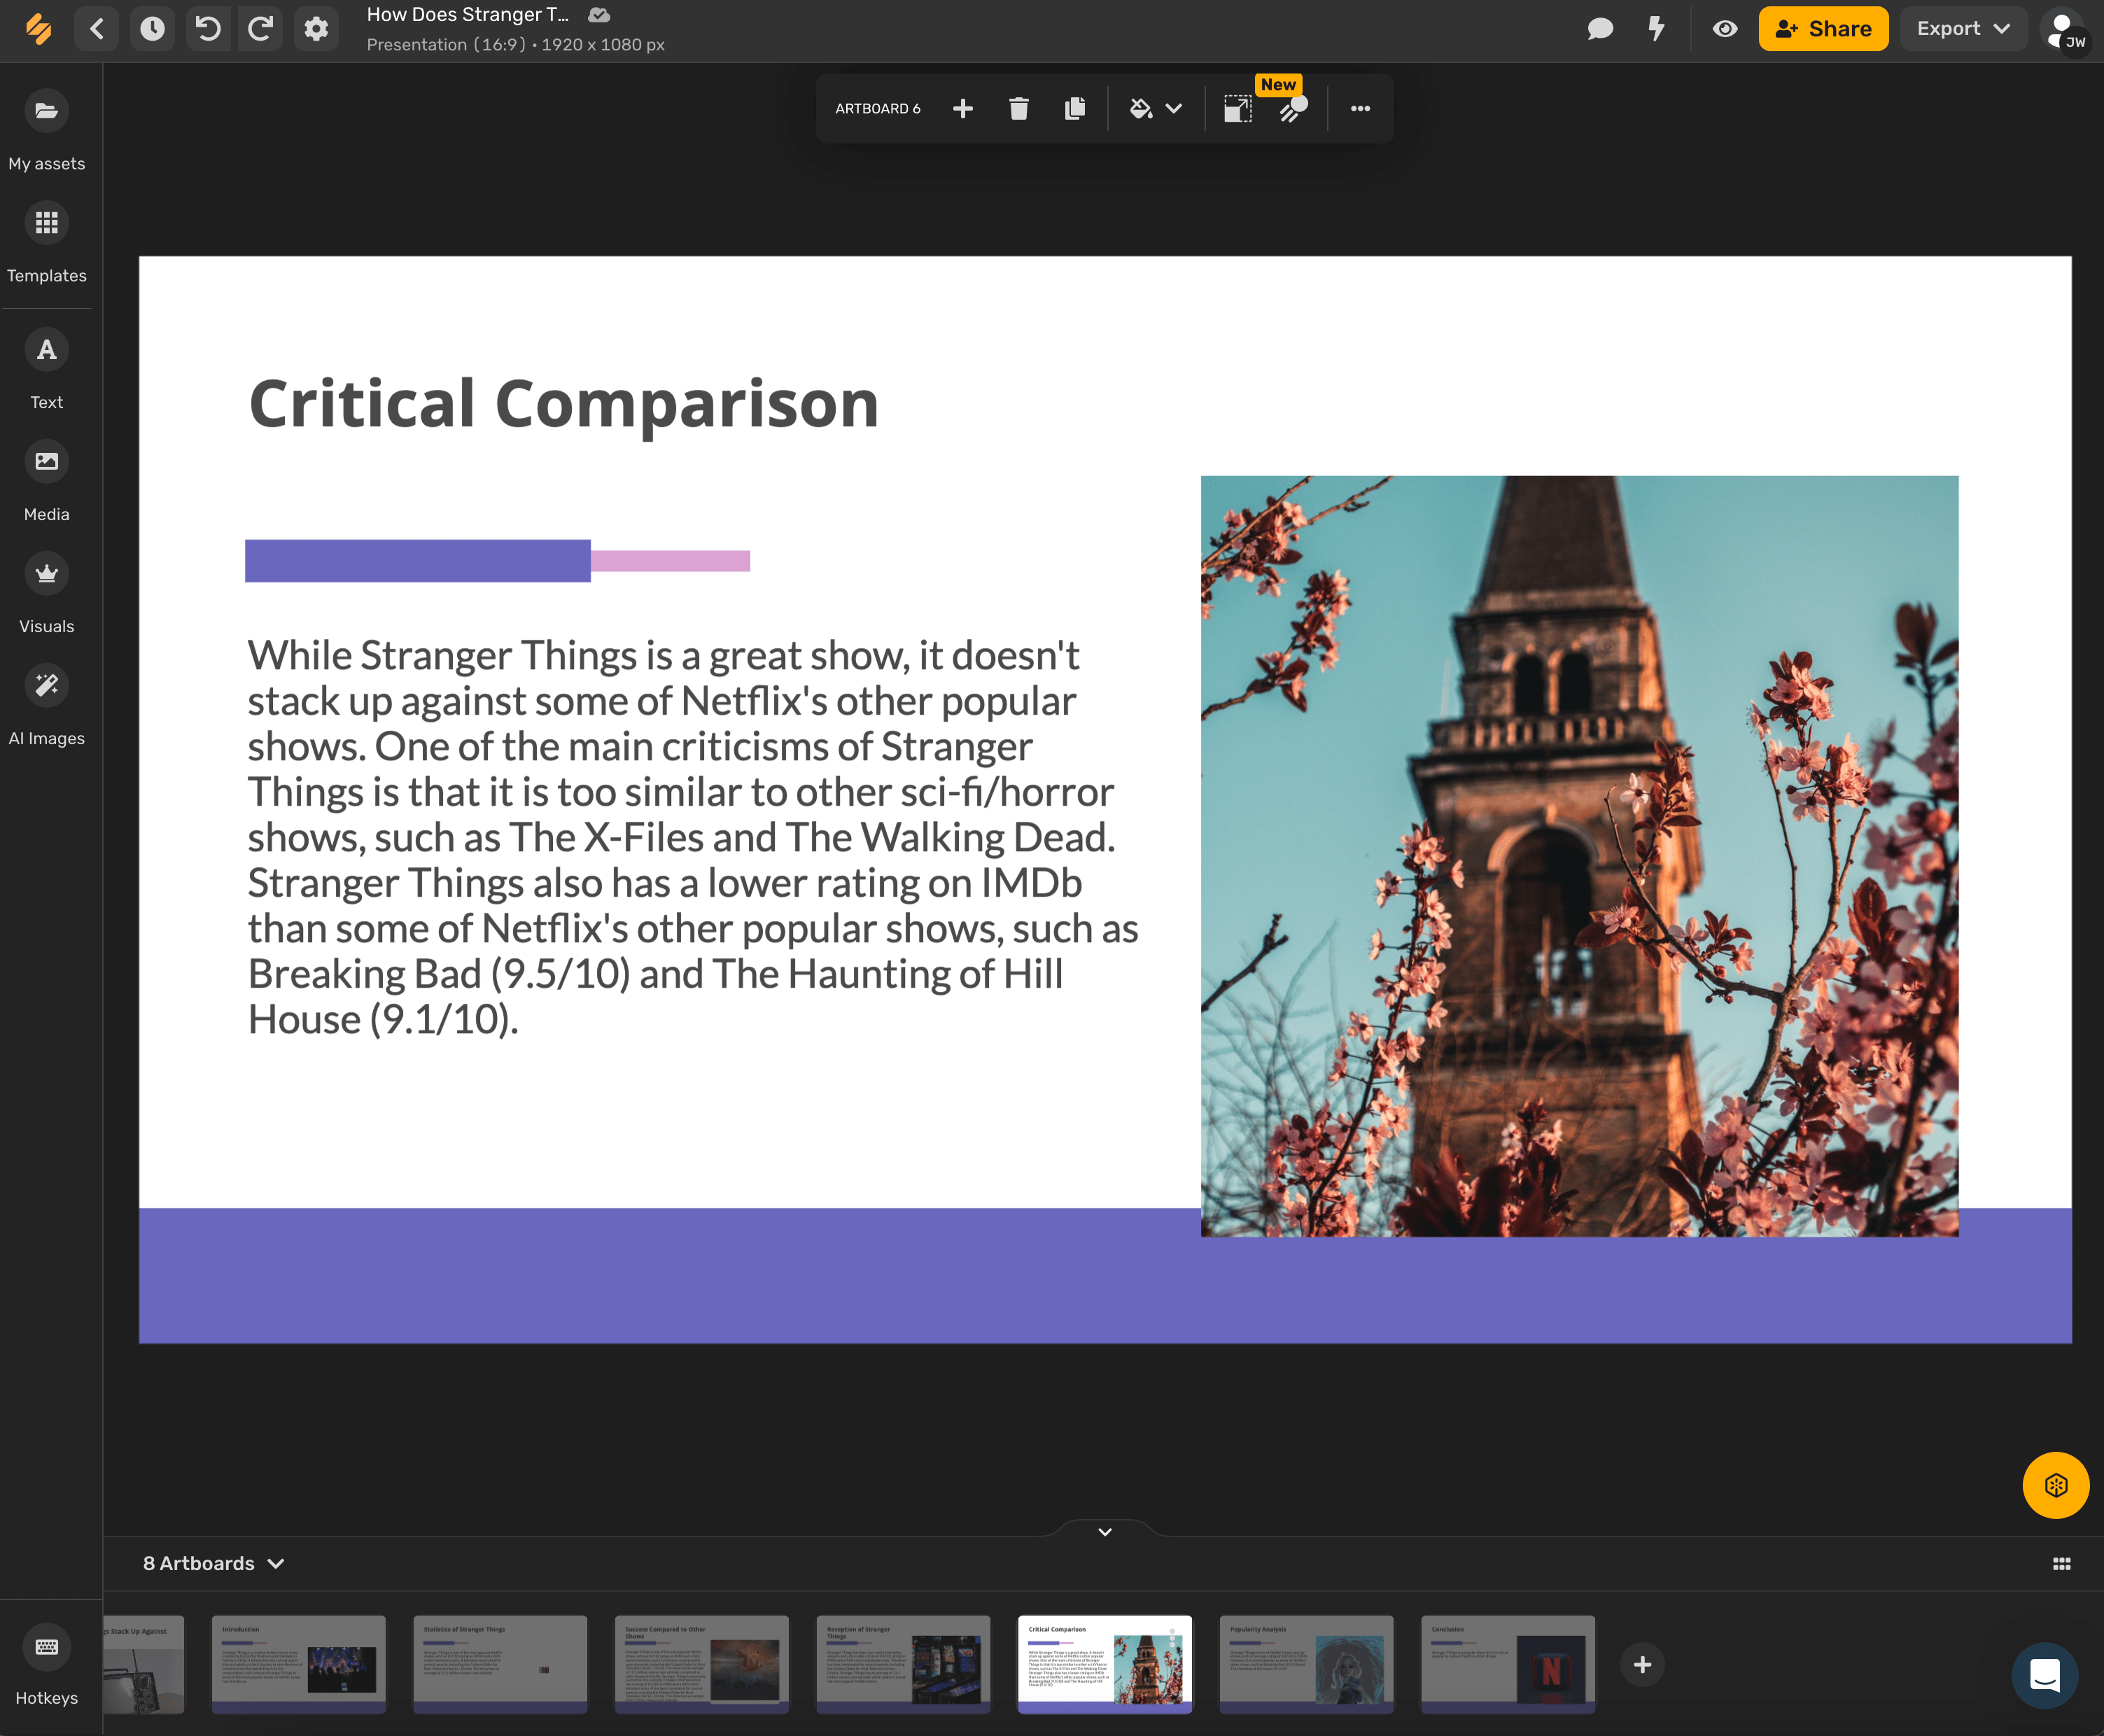Open Success Compared to Other Shows thumbnail
Screen dimensions: 2104x1736
702,1664
